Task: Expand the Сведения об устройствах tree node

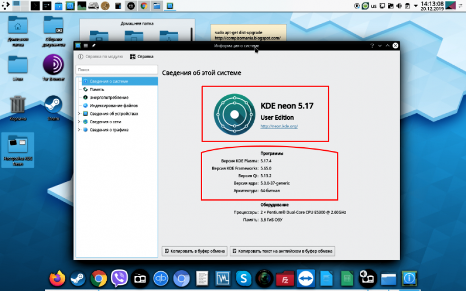Action: (x=79, y=114)
